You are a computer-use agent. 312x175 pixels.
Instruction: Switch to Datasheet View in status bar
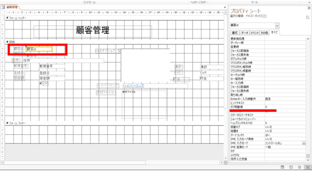pos(291,167)
